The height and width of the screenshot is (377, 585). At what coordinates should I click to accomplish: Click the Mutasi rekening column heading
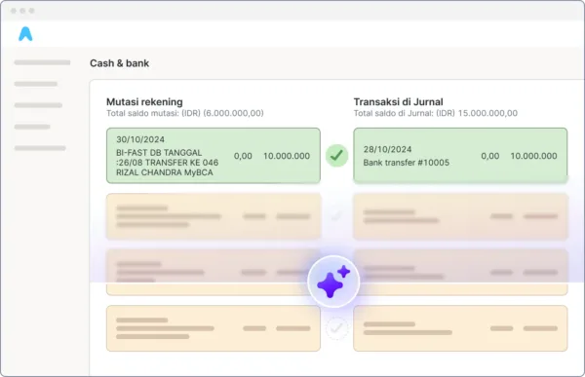(x=144, y=102)
